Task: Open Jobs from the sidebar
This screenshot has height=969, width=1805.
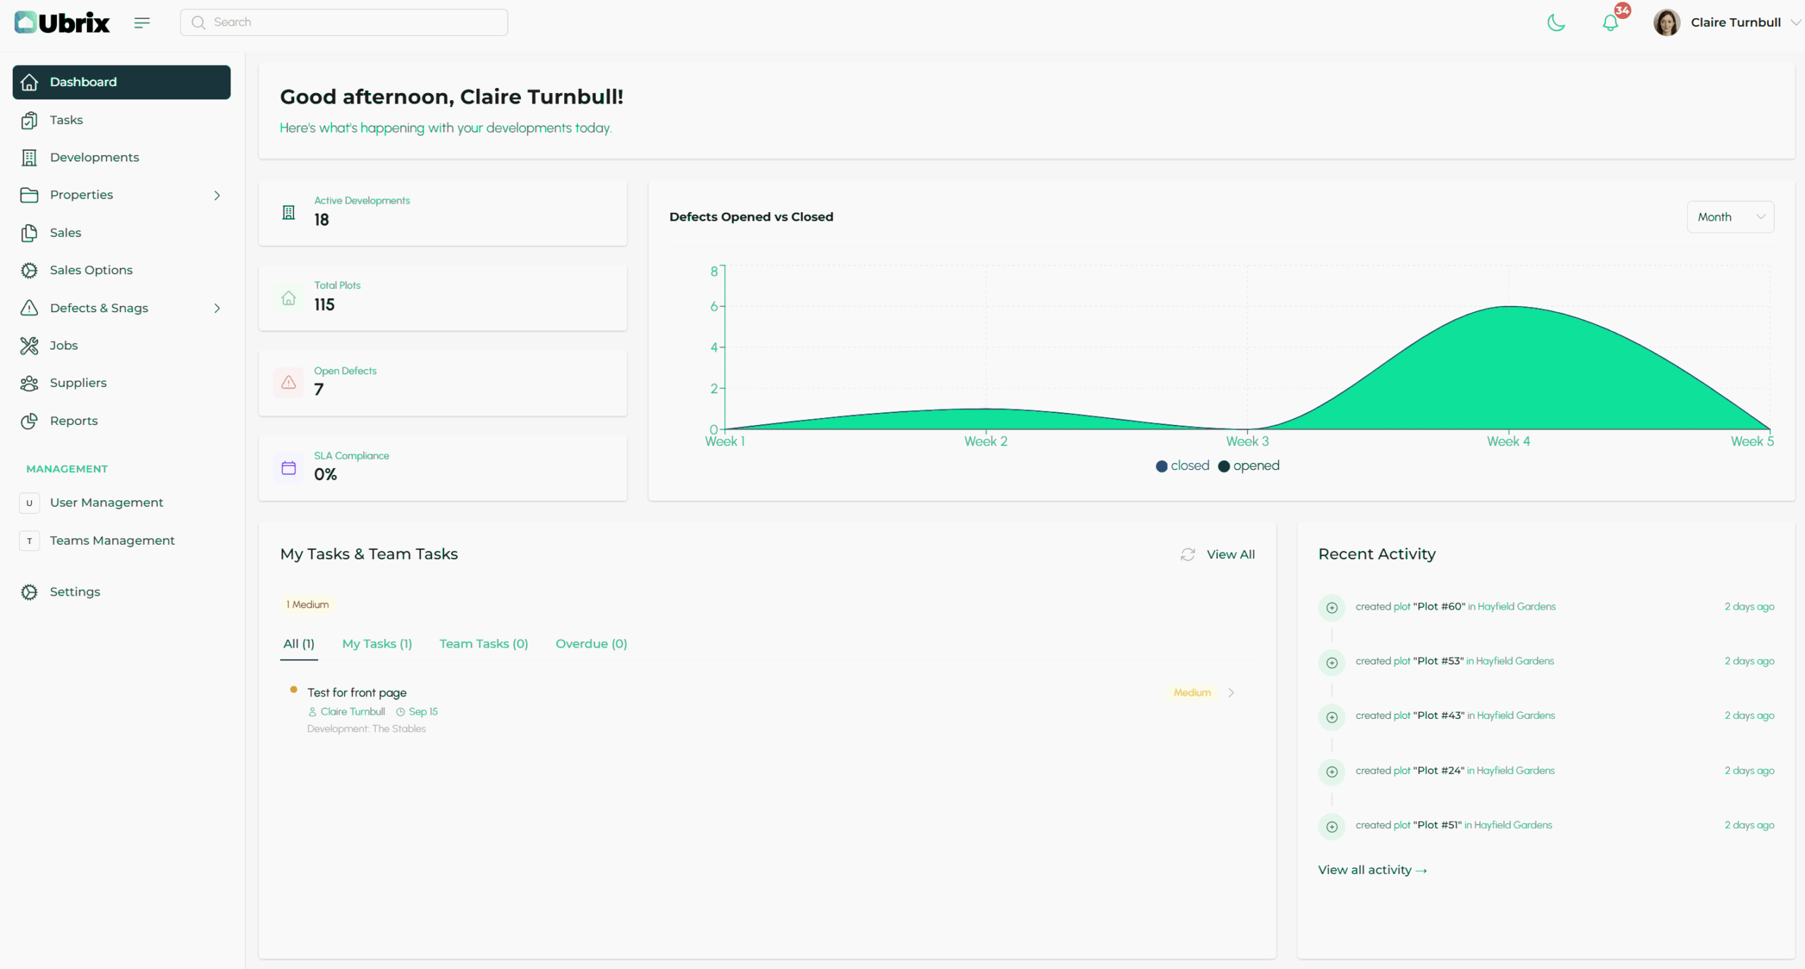Action: (x=63, y=345)
